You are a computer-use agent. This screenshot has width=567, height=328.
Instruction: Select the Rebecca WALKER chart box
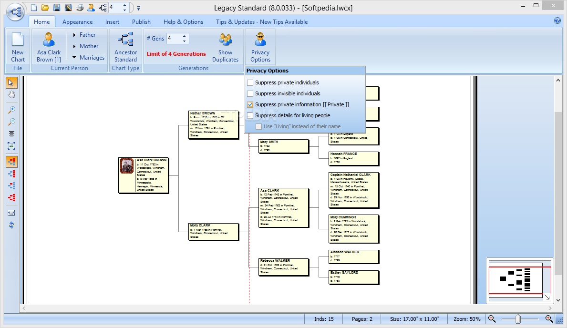283,267
